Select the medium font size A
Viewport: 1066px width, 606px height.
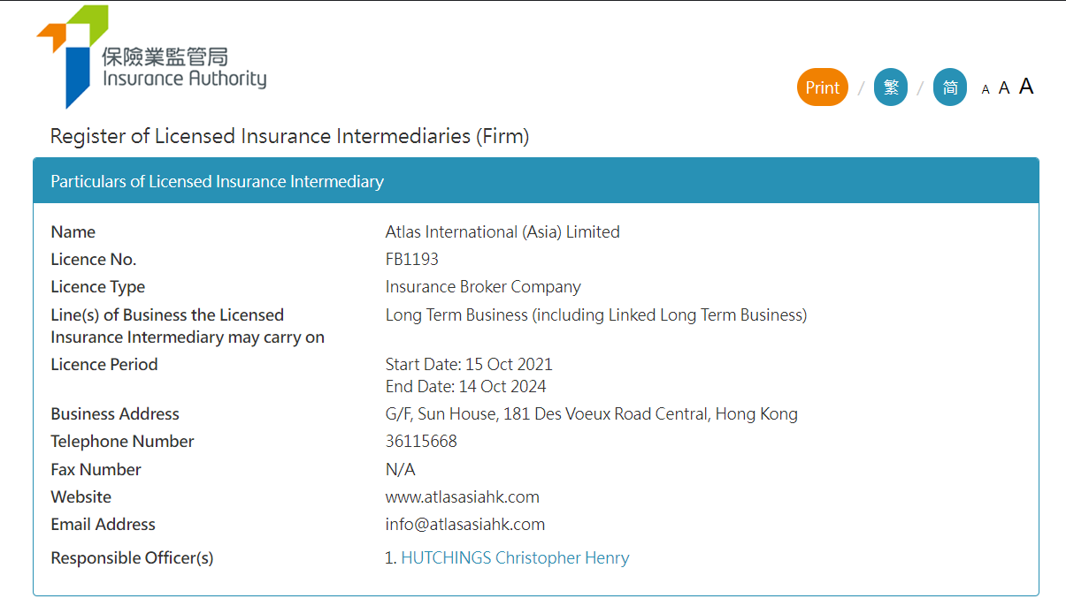click(x=1004, y=88)
